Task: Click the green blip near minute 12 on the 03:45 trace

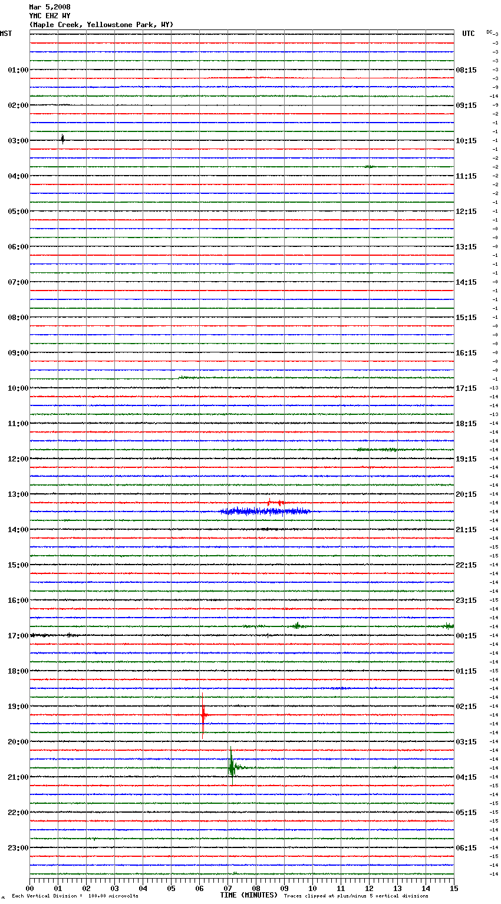Action: pyautogui.click(x=369, y=167)
